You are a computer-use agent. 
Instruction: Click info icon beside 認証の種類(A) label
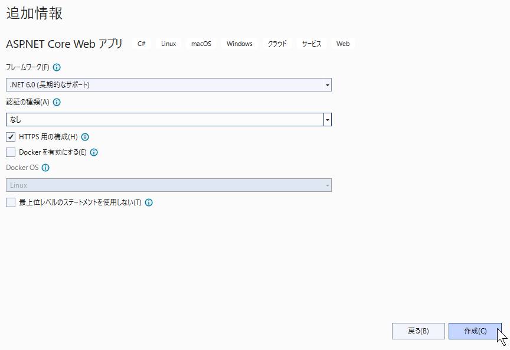[x=57, y=102]
